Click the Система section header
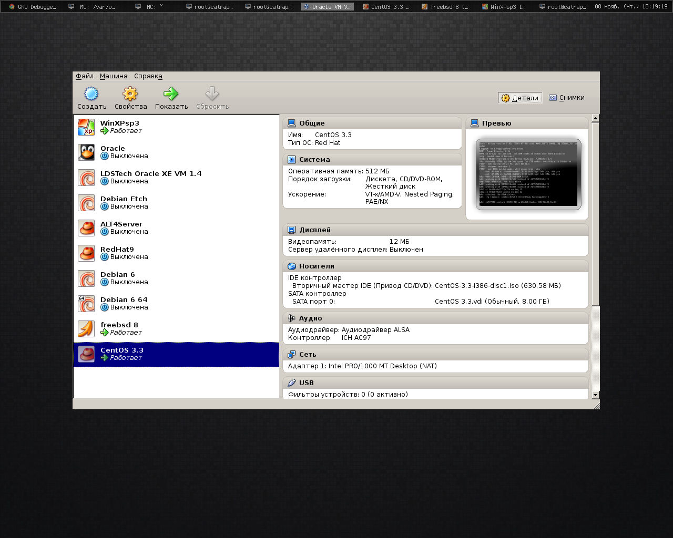Viewport: 673px width, 538px height. pyautogui.click(x=314, y=160)
